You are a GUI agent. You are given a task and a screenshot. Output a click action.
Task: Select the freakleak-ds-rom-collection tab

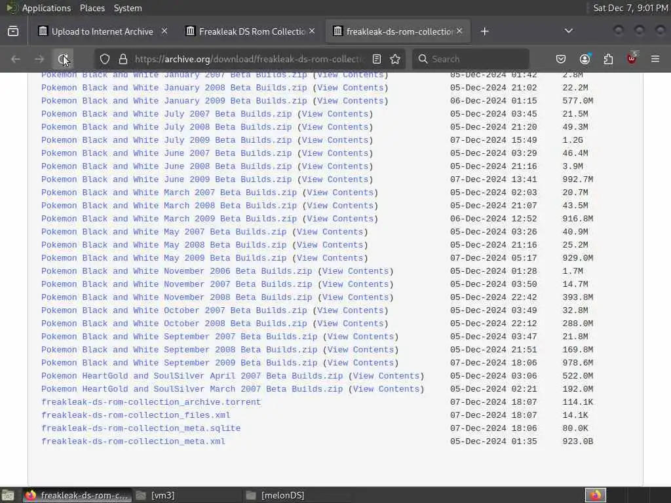click(398, 31)
